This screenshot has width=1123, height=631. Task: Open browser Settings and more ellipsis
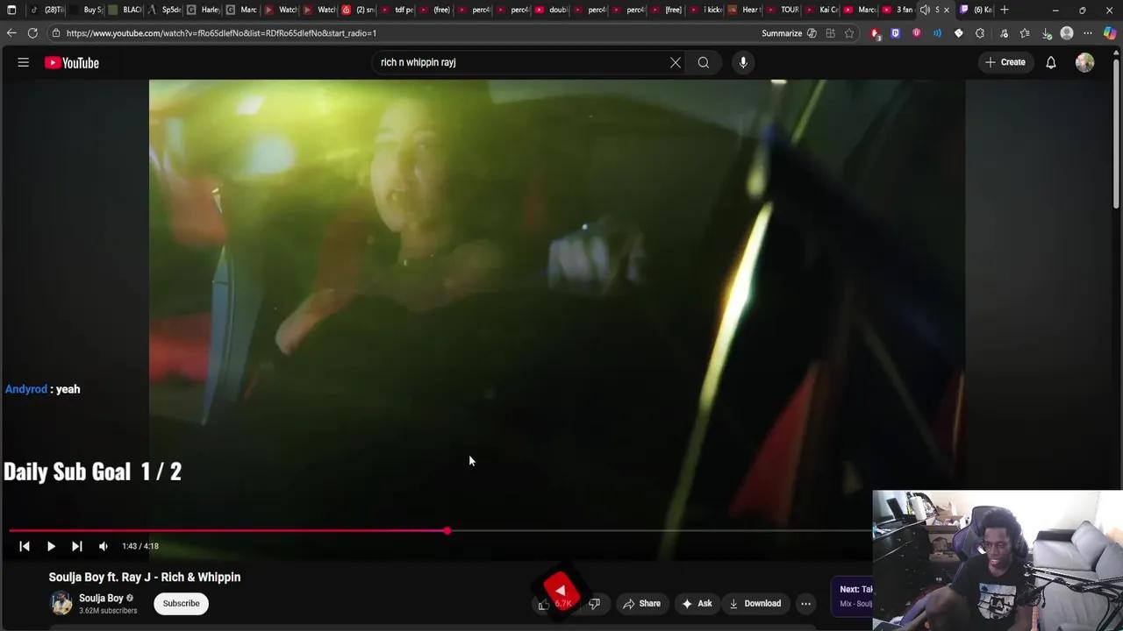1088,33
